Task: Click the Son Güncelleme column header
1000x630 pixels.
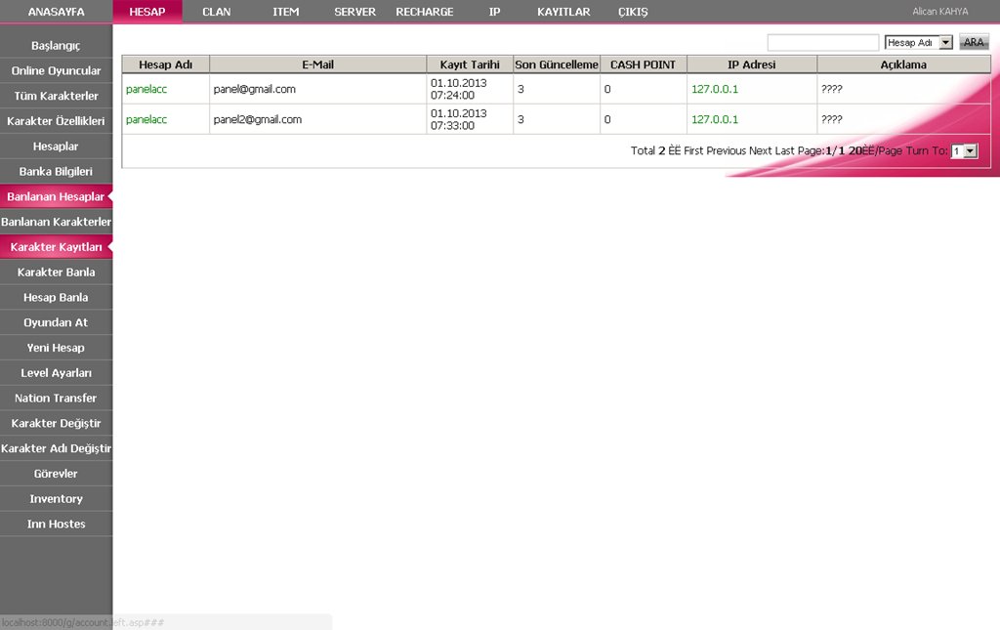Action: click(557, 64)
